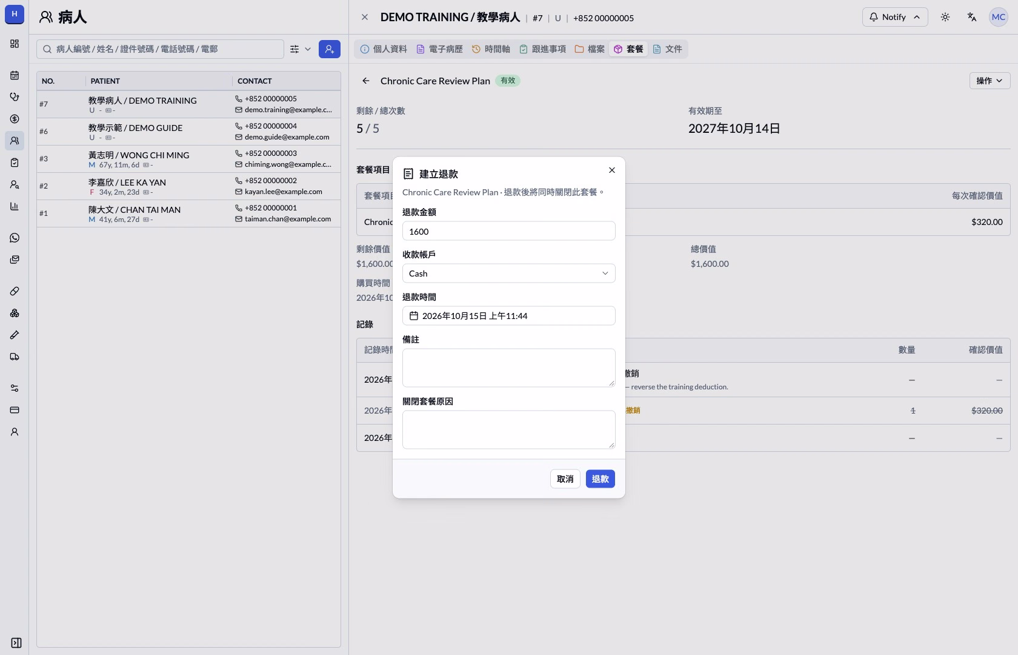Close the patient detail panel with X

pos(364,17)
